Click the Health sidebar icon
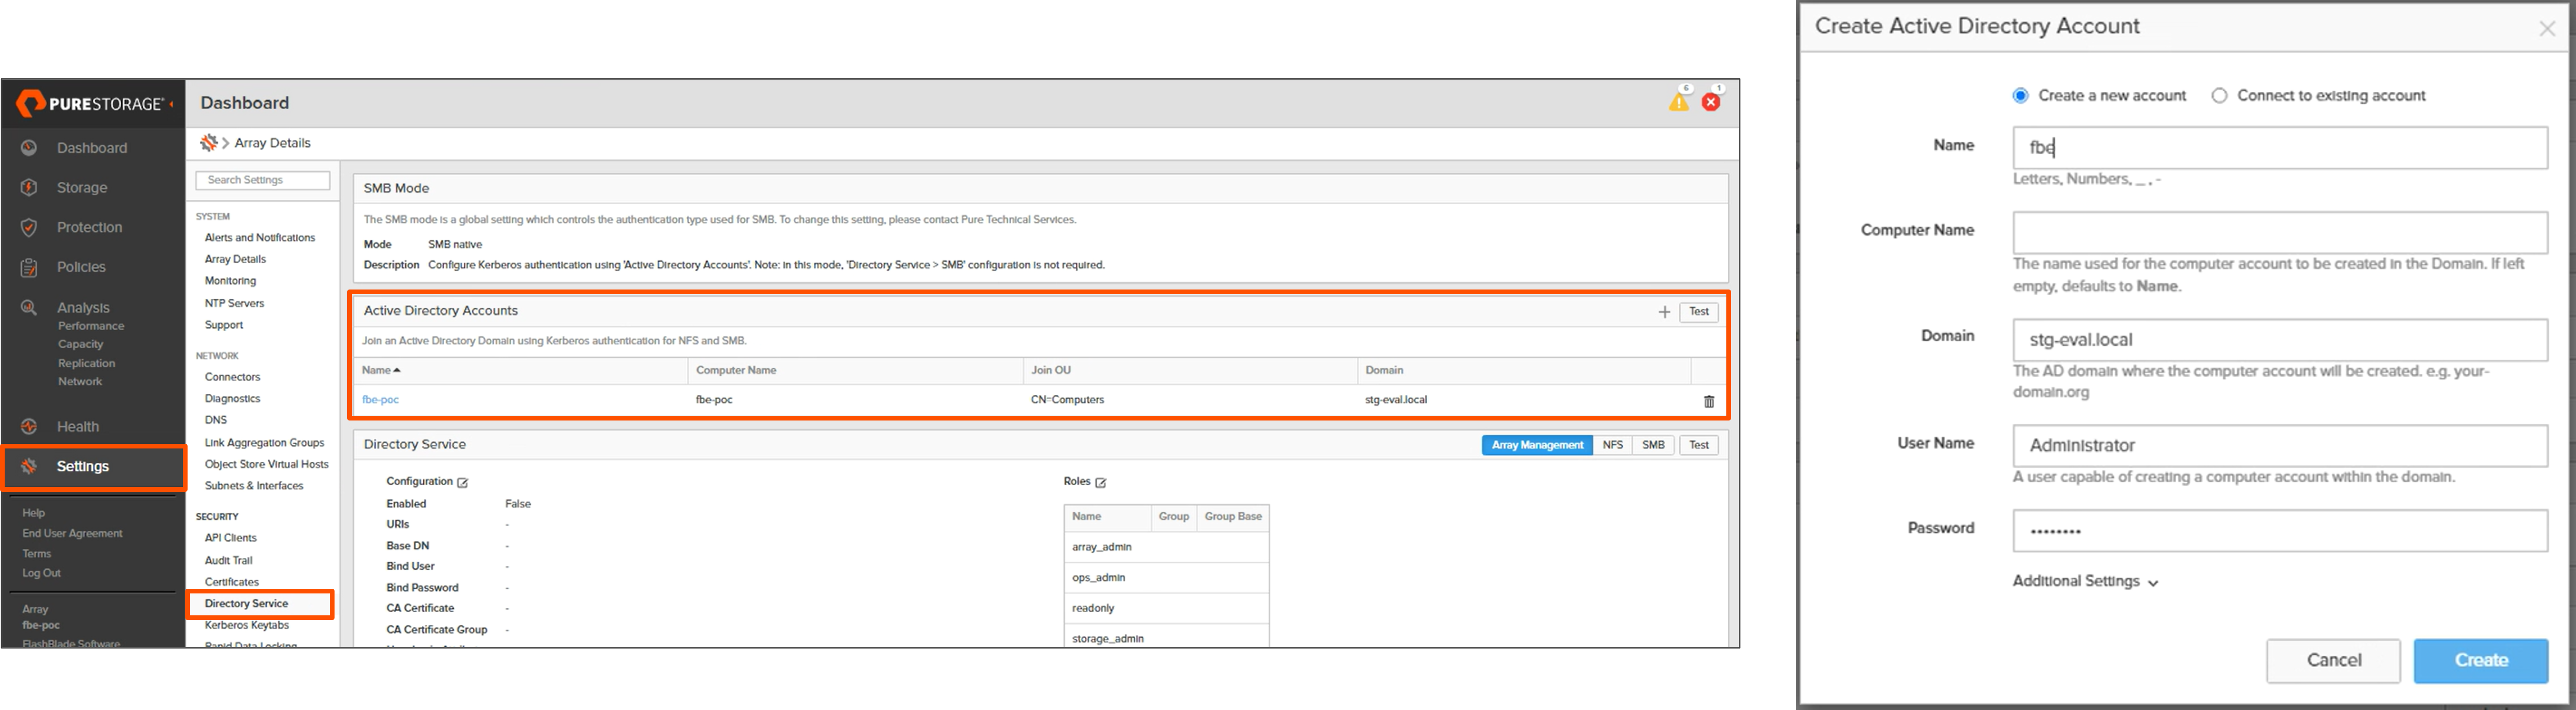2576x710 pixels. 30,427
